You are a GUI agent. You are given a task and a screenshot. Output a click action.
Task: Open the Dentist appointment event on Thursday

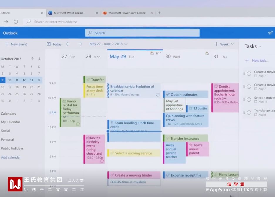pos(225,98)
